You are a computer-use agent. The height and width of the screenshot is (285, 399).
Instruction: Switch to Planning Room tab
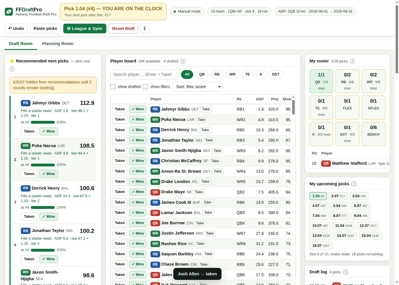click(58, 44)
